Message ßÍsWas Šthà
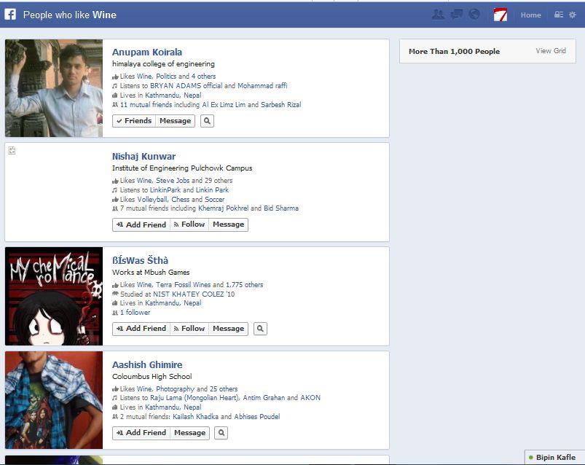Viewport: 585px width, 465px height. (228, 329)
